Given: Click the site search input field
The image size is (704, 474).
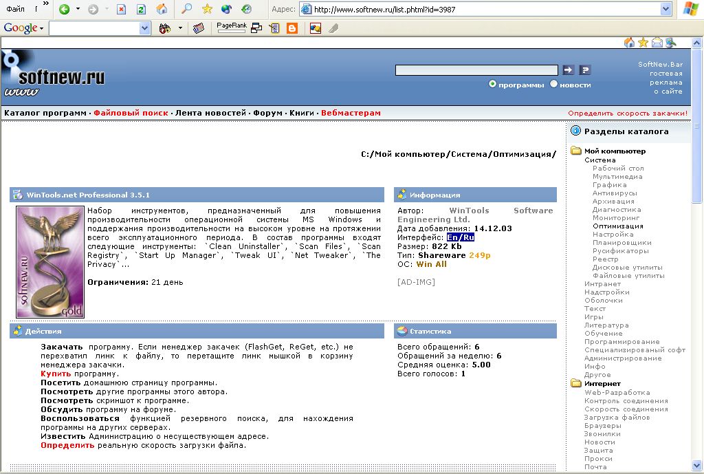Looking at the screenshot, I should click(476, 70).
